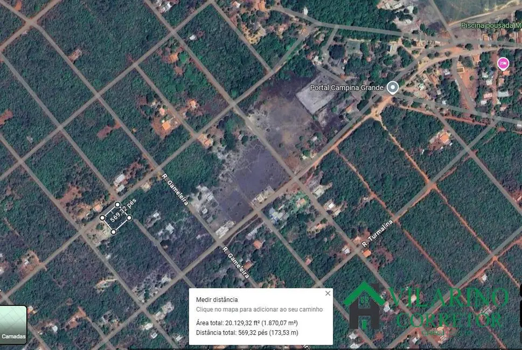The height and width of the screenshot is (350, 522).
Task: Click the Portal Campina Grande place label
Action: 347,88
